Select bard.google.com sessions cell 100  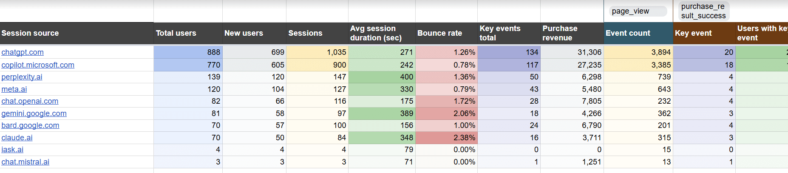(x=317, y=125)
